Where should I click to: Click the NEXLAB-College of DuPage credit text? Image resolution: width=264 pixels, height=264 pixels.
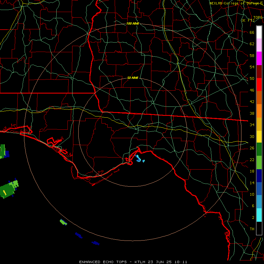tap(236, 3)
